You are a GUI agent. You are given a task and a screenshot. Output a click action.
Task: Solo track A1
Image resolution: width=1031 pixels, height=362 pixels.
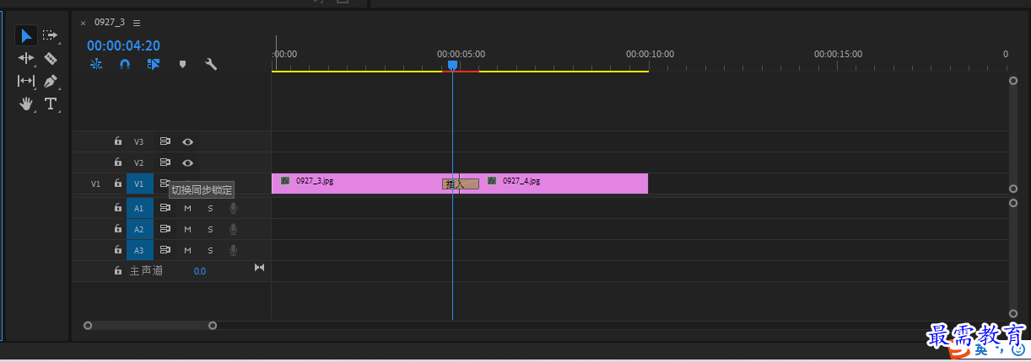211,208
